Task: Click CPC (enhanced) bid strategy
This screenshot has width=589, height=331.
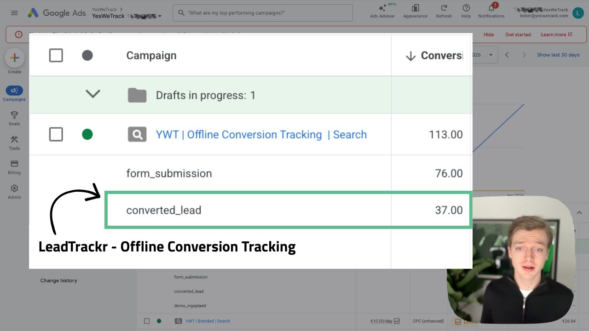Action: click(428, 321)
